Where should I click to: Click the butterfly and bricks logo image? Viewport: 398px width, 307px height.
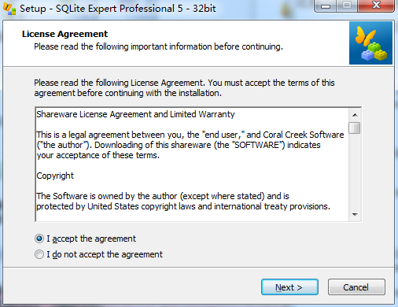tap(370, 43)
